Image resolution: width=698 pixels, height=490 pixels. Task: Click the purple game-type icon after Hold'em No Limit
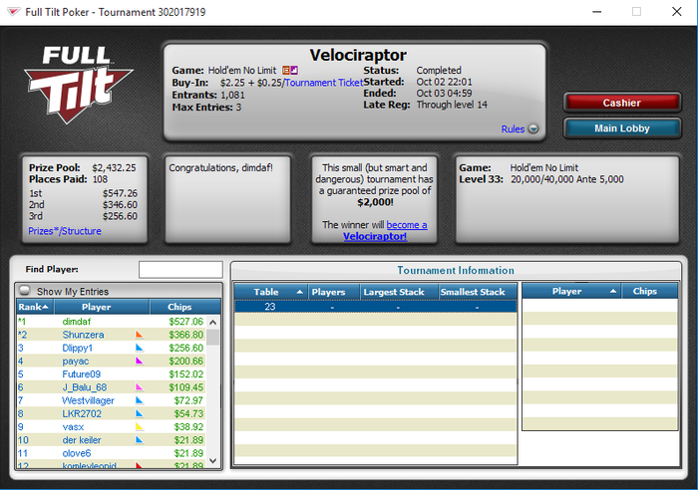tap(294, 71)
